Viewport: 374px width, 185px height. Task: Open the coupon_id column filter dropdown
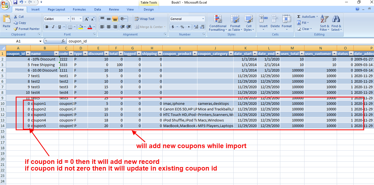coord(28,54)
